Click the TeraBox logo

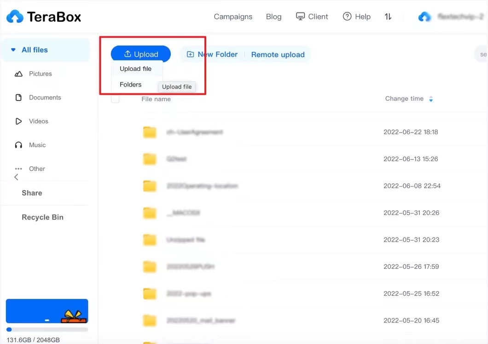44,16
